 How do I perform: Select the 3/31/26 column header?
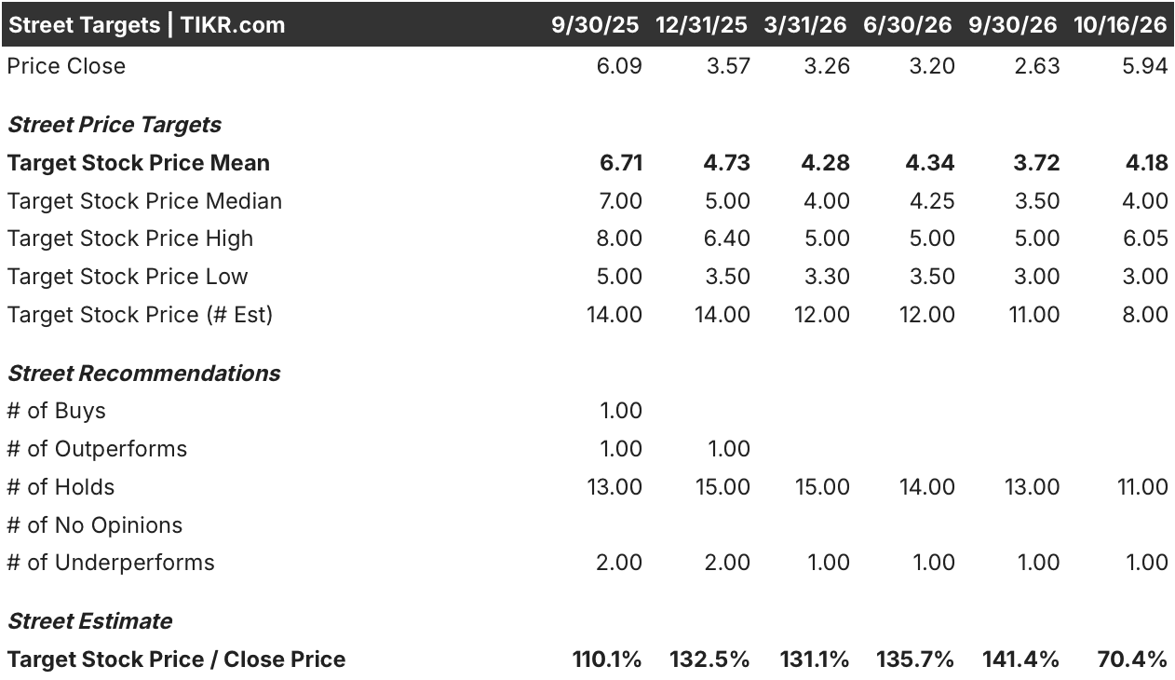(x=805, y=25)
